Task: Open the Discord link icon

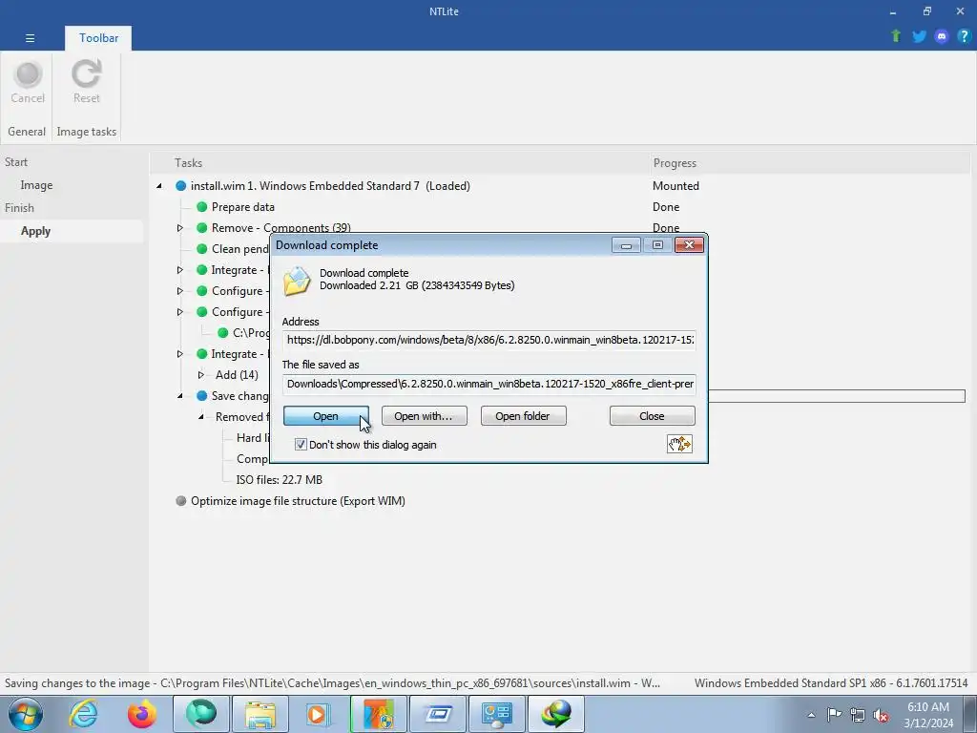Action: click(x=942, y=36)
